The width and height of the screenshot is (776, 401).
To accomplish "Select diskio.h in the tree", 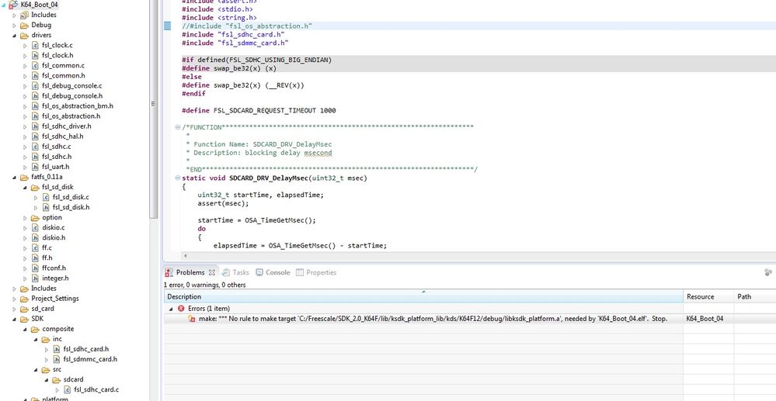I will (54, 238).
